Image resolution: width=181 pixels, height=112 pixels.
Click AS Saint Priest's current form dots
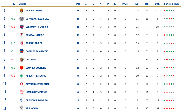[169, 11]
